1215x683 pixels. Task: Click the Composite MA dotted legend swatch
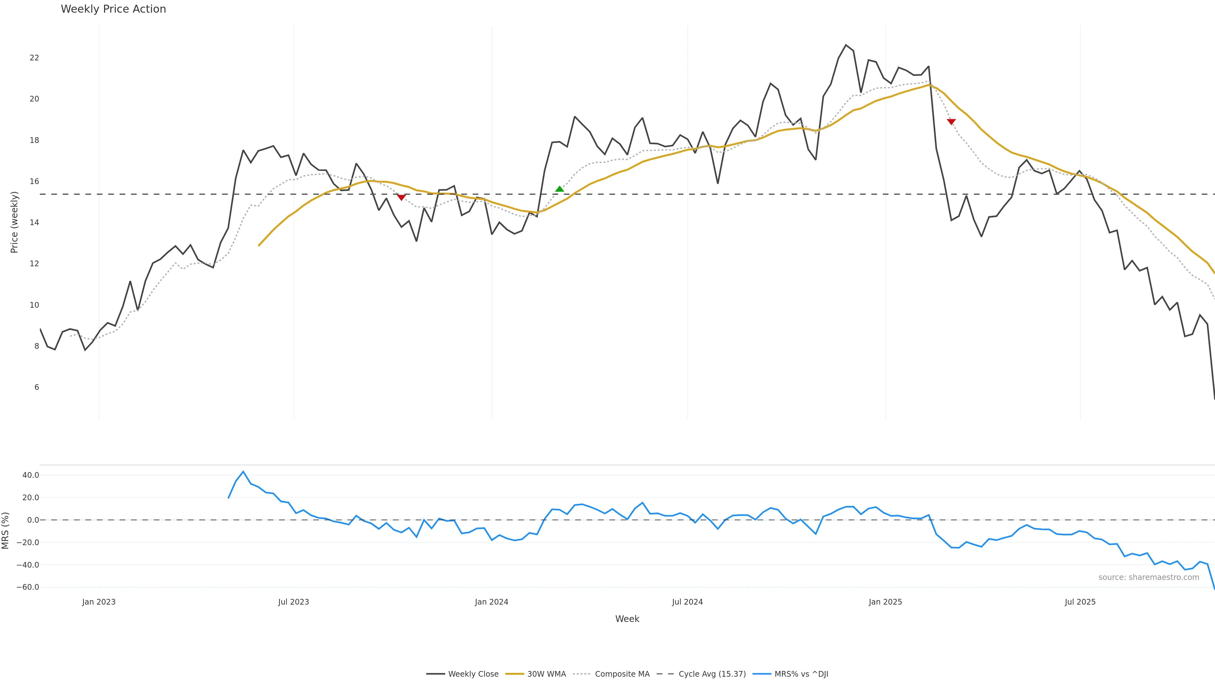click(582, 674)
